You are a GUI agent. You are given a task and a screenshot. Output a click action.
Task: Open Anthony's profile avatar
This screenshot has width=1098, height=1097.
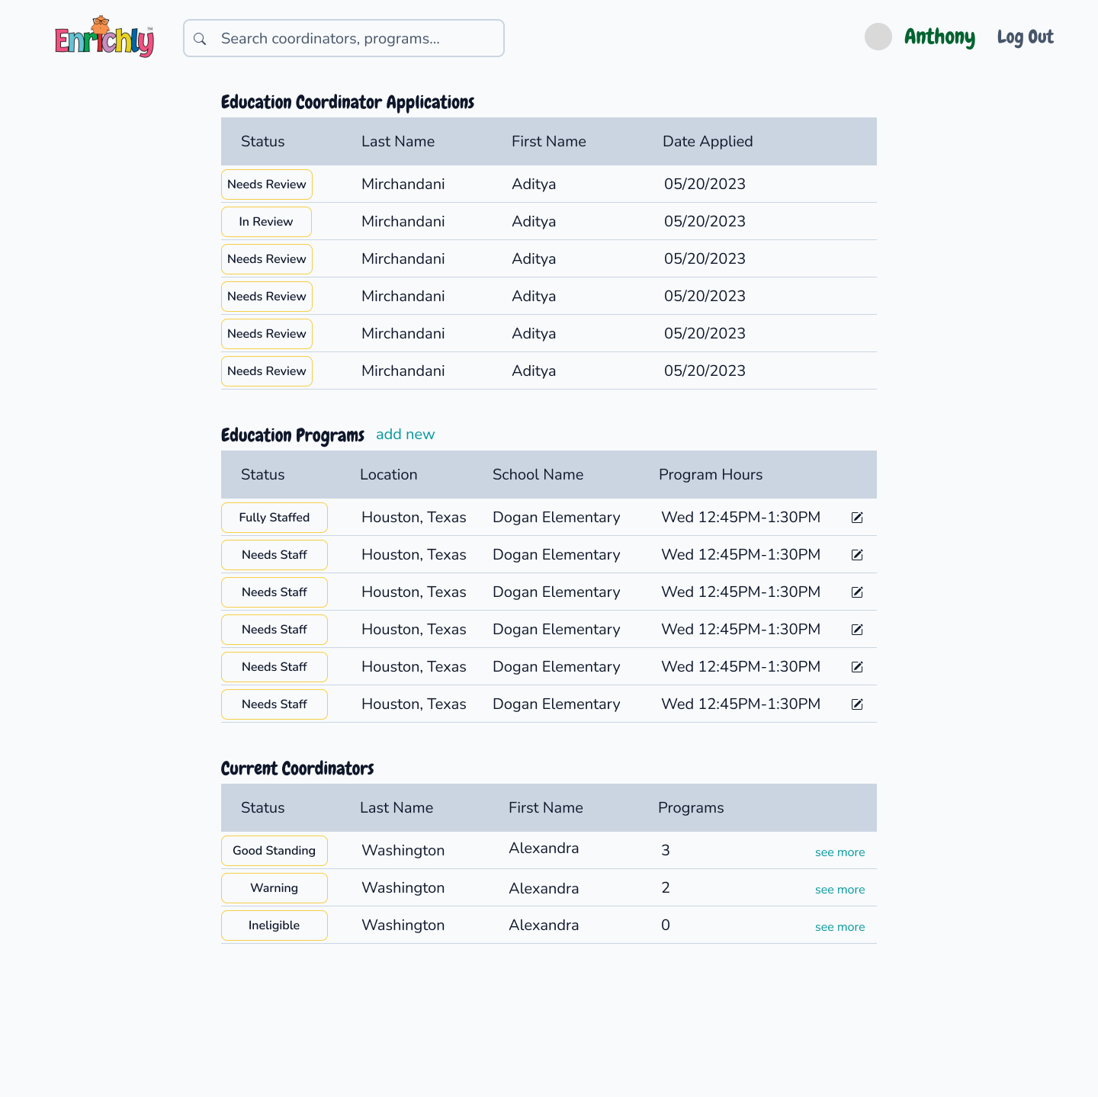[x=878, y=37]
